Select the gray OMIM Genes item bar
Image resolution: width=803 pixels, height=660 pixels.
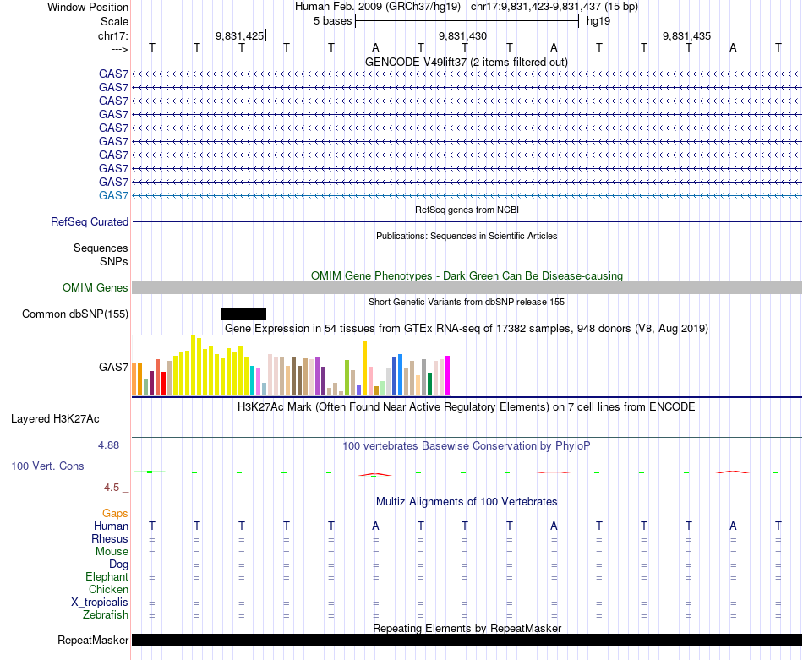click(467, 288)
